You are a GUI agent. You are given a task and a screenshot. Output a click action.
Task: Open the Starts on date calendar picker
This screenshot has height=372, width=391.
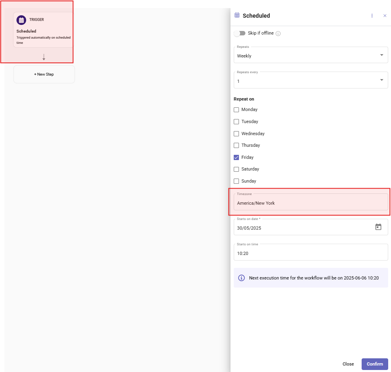point(378,227)
